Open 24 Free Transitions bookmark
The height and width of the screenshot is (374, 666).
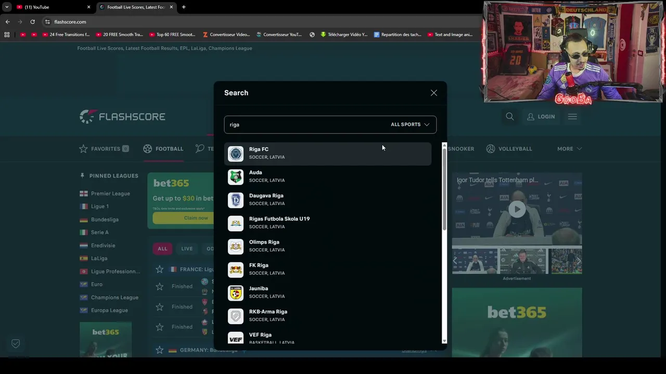(x=66, y=35)
